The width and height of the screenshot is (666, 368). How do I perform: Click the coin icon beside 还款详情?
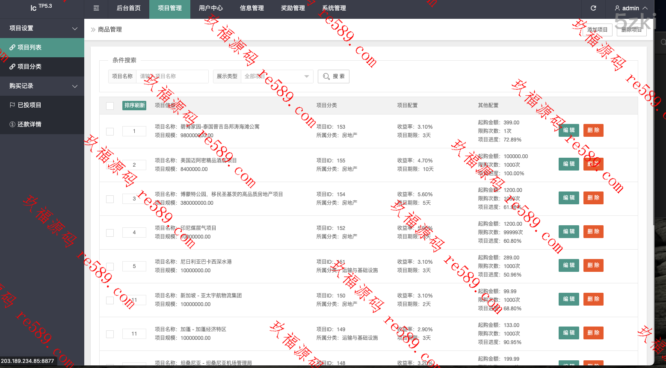12,124
